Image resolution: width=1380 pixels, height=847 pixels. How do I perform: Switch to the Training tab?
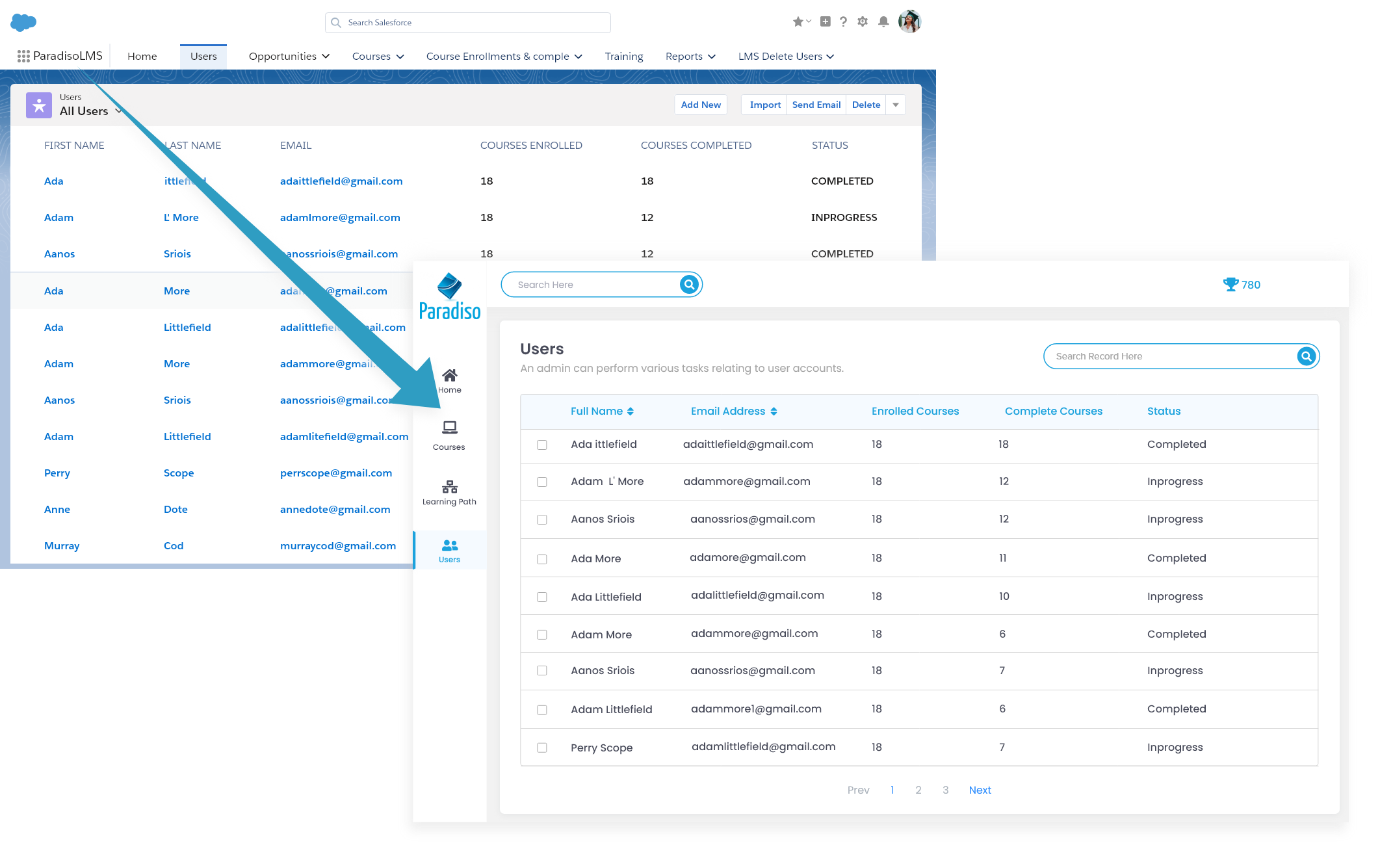pyautogui.click(x=623, y=57)
